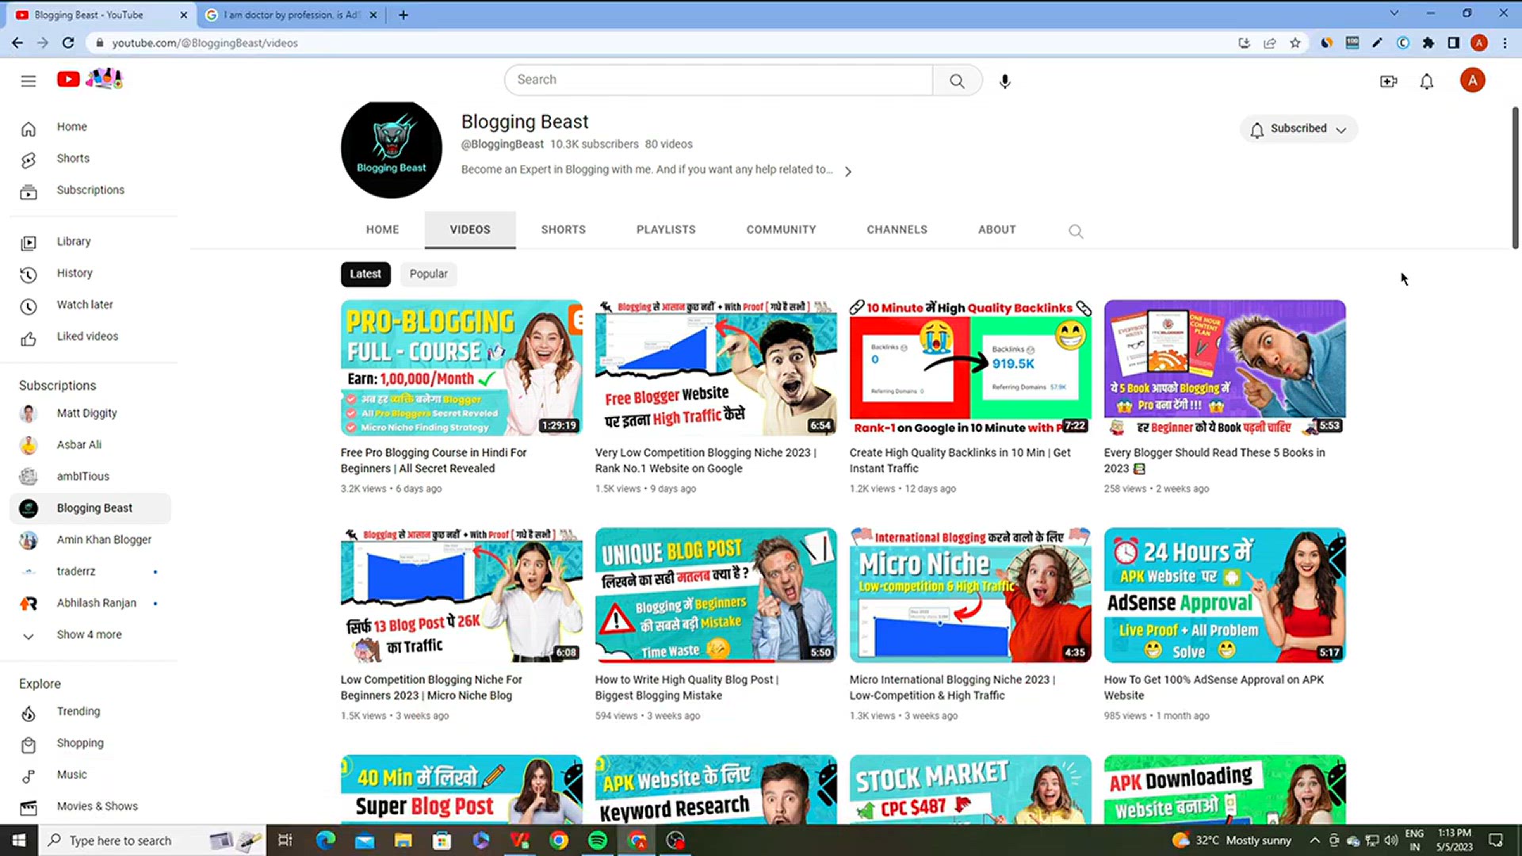Switch to PLAYLISTS channel tab
Viewport: 1522px width, 856px height.
click(666, 230)
